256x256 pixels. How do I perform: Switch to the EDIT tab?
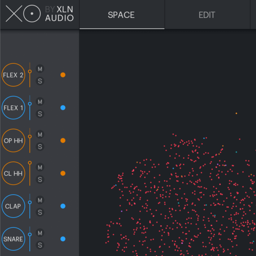pyautogui.click(x=207, y=15)
